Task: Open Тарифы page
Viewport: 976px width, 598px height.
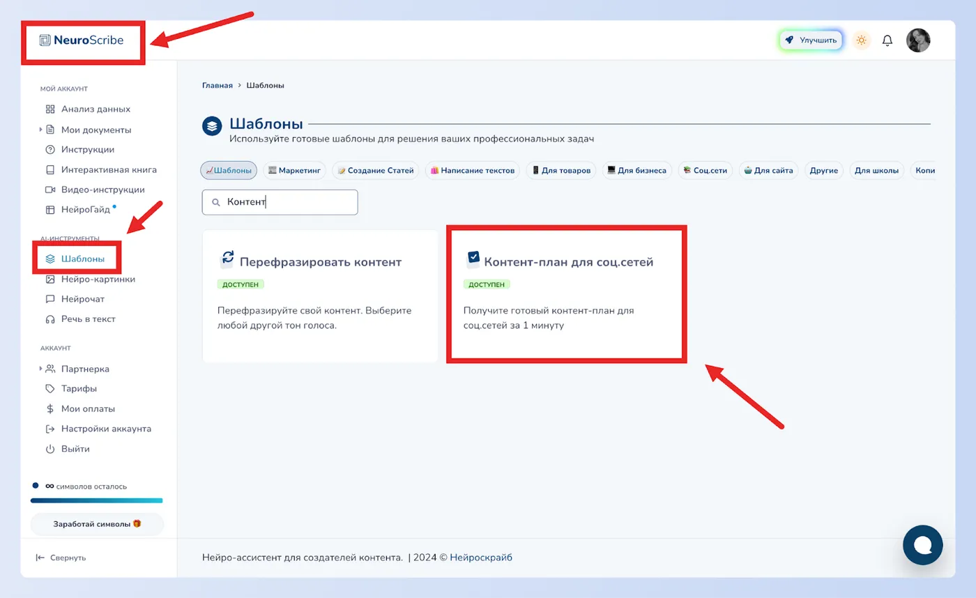Action: 71,388
